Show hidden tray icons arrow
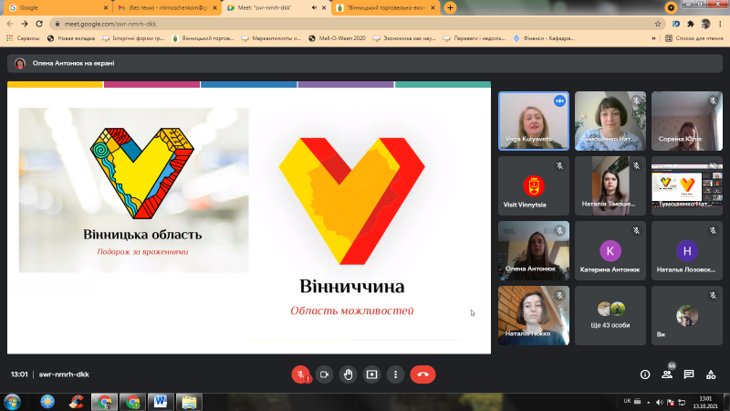This screenshot has width=730, height=411. pyautogui.click(x=649, y=402)
